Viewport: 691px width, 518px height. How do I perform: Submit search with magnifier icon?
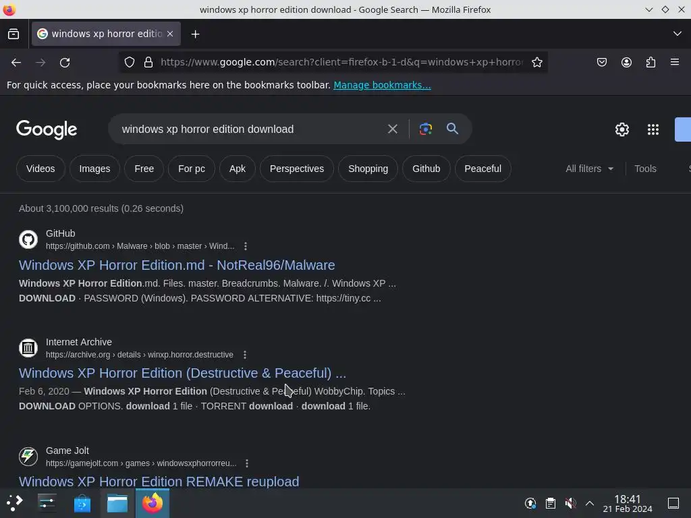coord(452,129)
